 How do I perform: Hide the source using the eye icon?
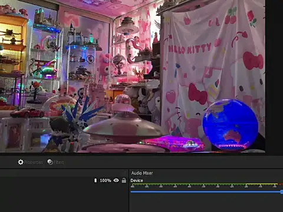116,180
